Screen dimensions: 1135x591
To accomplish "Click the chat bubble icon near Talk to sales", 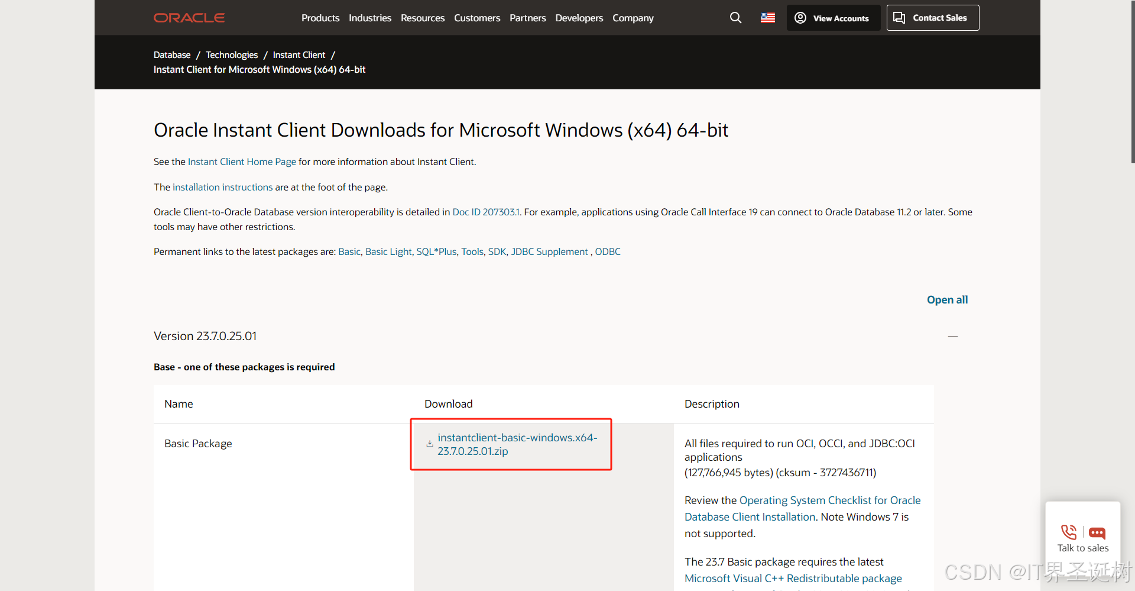I will point(1098,532).
